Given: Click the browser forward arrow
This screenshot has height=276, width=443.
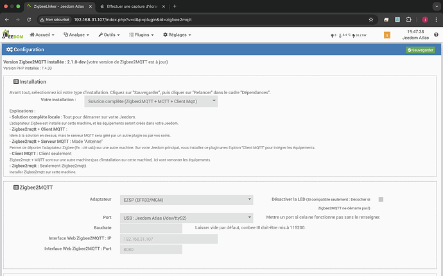Looking at the screenshot, I should click(18, 19).
